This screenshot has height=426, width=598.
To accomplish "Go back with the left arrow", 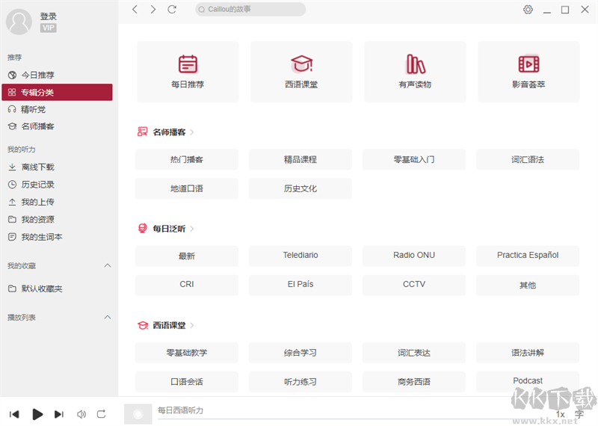I will 135,10.
